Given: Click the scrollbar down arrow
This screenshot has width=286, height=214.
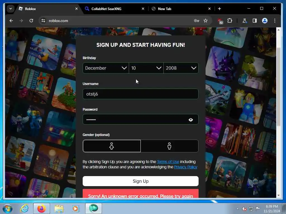Looking at the screenshot, I should pyautogui.click(x=278, y=195).
